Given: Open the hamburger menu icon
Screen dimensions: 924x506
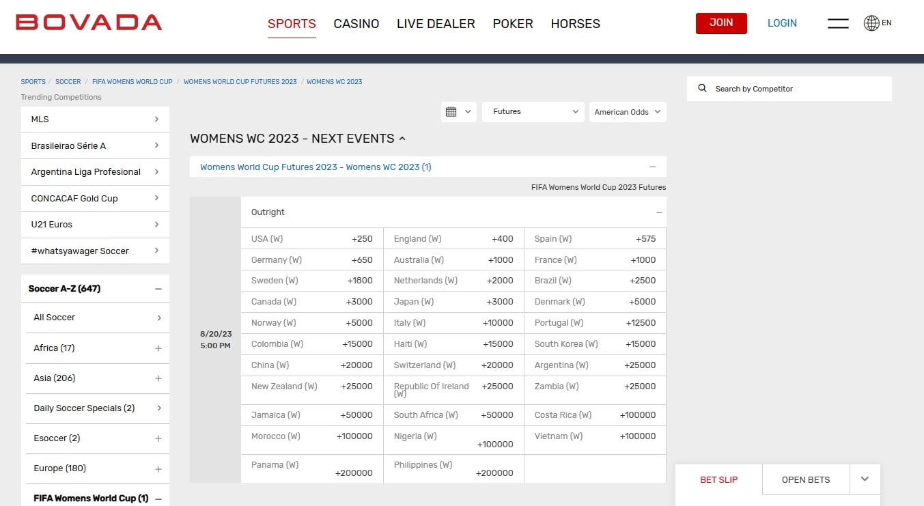Looking at the screenshot, I should click(x=838, y=23).
